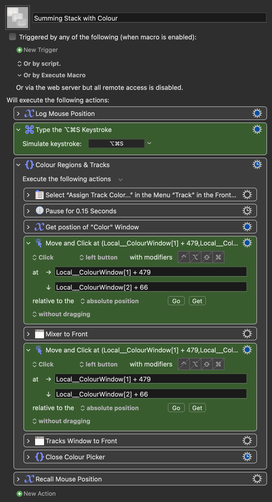Collapse the first Move and Click action
272x502 pixels.
click(x=28, y=243)
